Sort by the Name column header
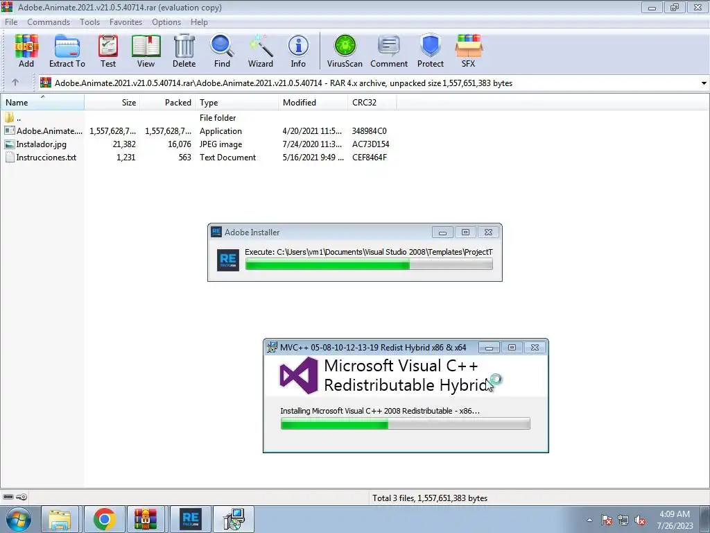Screen dimensions: 710x533 coord(42,103)
